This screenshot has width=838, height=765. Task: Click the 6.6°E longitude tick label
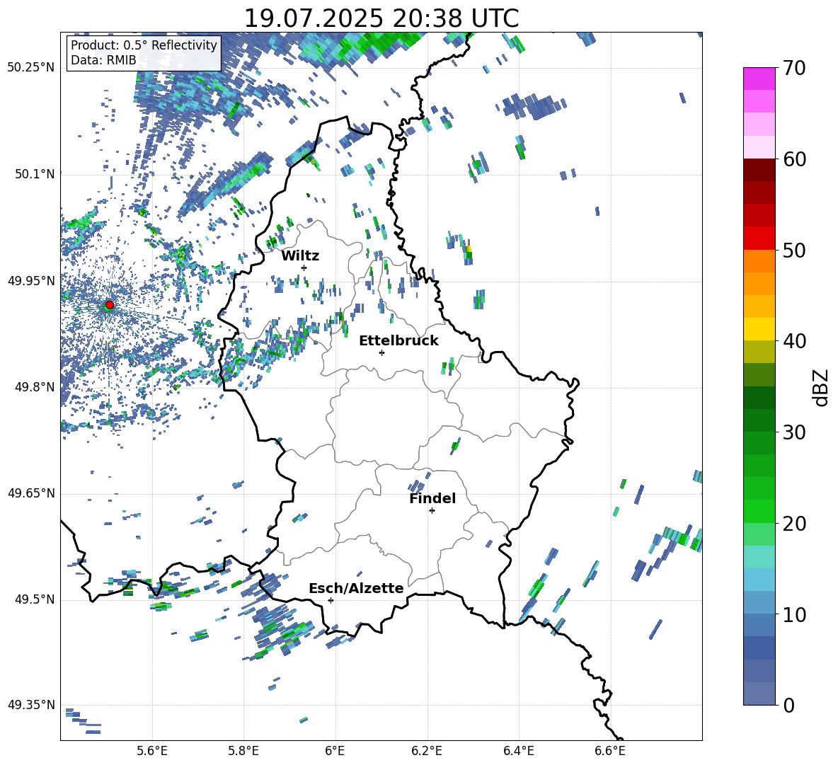pos(610,751)
